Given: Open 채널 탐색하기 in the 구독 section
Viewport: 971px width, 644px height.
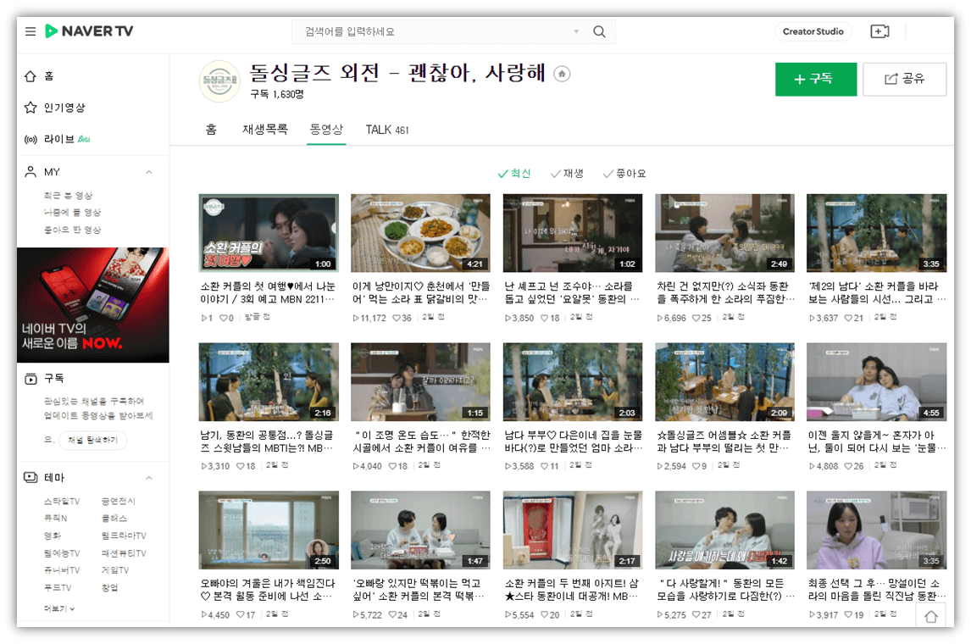Looking at the screenshot, I should tap(92, 440).
